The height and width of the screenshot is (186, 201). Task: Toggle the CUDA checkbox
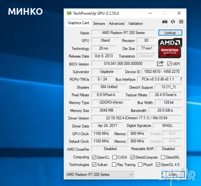(x=114, y=157)
